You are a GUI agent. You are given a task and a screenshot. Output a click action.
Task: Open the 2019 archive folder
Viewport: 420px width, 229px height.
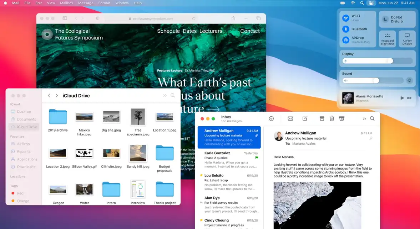coord(58,117)
